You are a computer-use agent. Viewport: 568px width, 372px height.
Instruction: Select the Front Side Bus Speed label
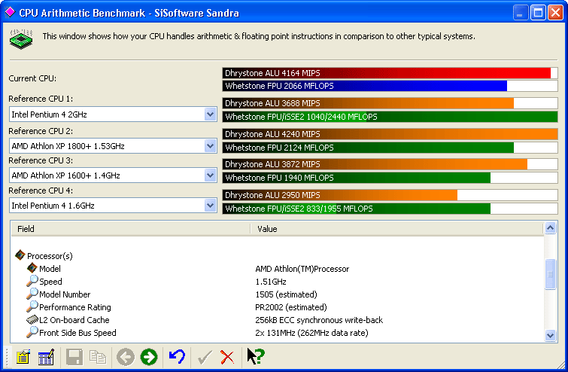click(x=77, y=333)
